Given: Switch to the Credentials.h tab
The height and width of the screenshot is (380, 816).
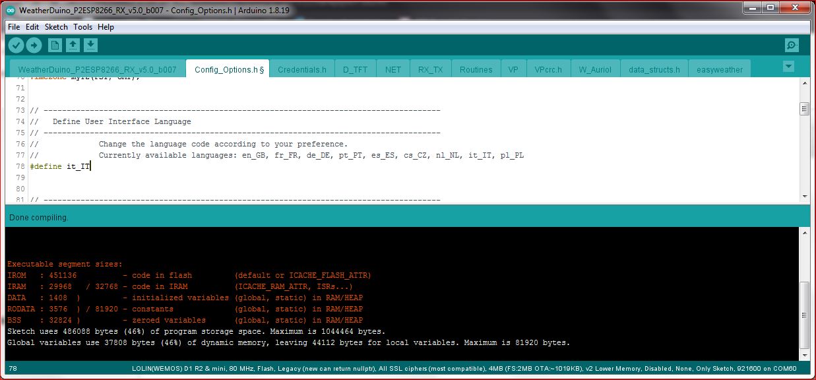Looking at the screenshot, I should click(x=301, y=70).
